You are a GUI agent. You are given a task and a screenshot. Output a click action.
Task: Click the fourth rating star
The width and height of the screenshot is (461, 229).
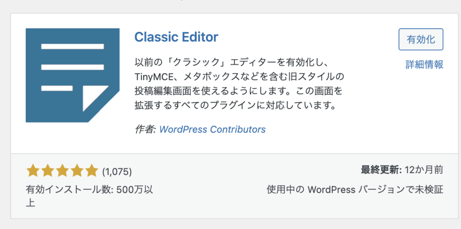77,171
